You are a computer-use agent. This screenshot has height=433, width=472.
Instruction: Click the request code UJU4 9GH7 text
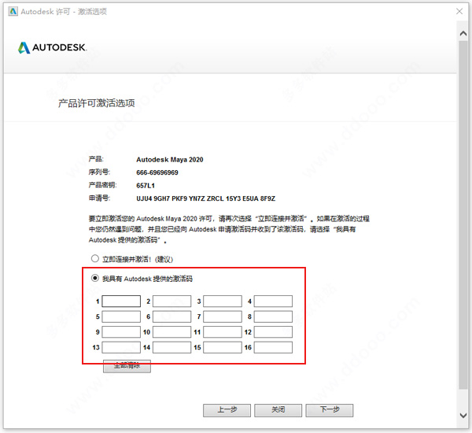(205, 198)
